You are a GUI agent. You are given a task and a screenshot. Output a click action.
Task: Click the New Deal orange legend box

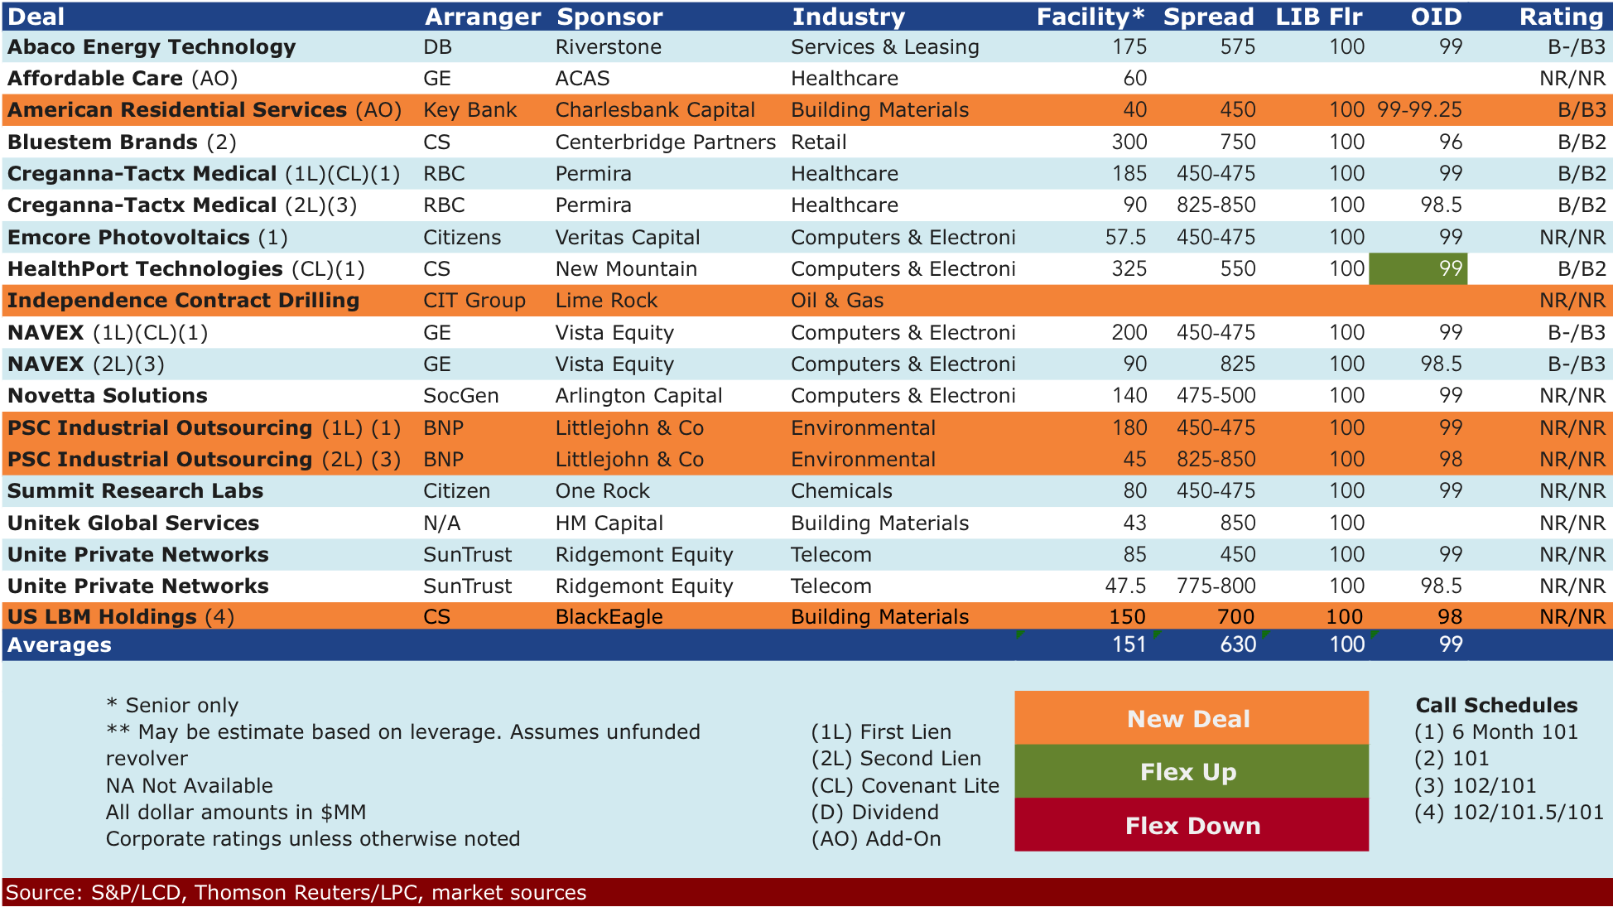click(x=1192, y=718)
